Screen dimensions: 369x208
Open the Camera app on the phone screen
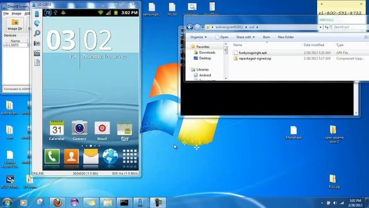coord(80,131)
